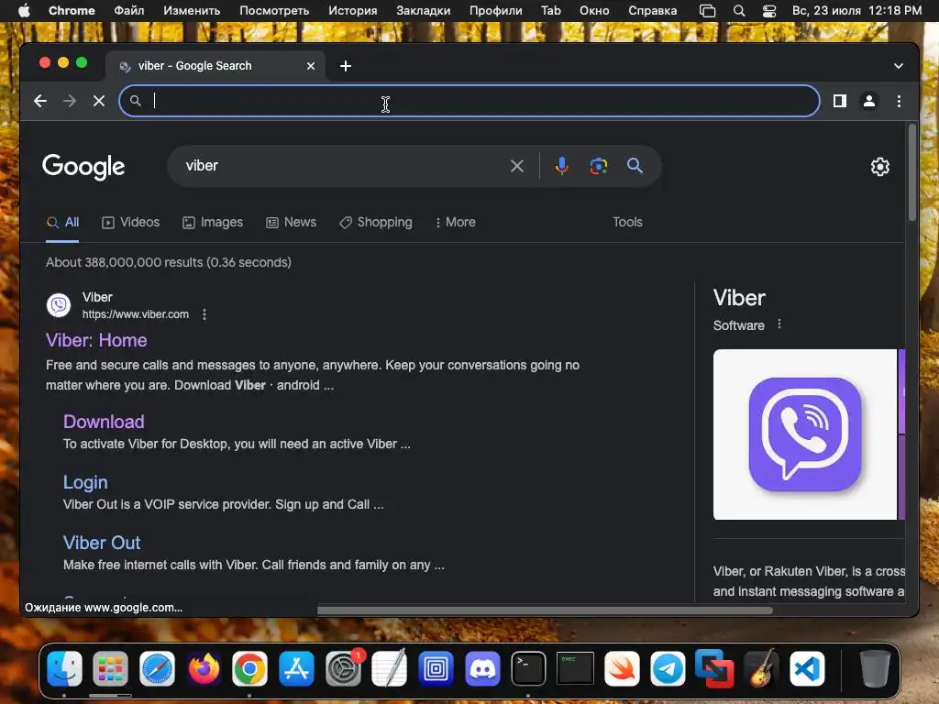Open a new tab with the plus button

point(346,66)
